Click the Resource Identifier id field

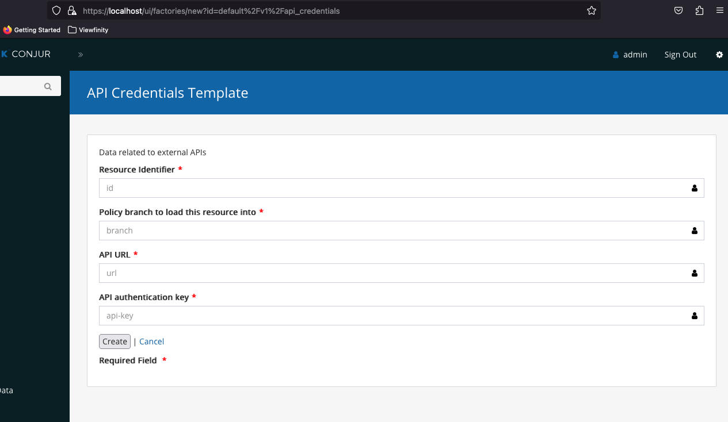click(x=402, y=188)
